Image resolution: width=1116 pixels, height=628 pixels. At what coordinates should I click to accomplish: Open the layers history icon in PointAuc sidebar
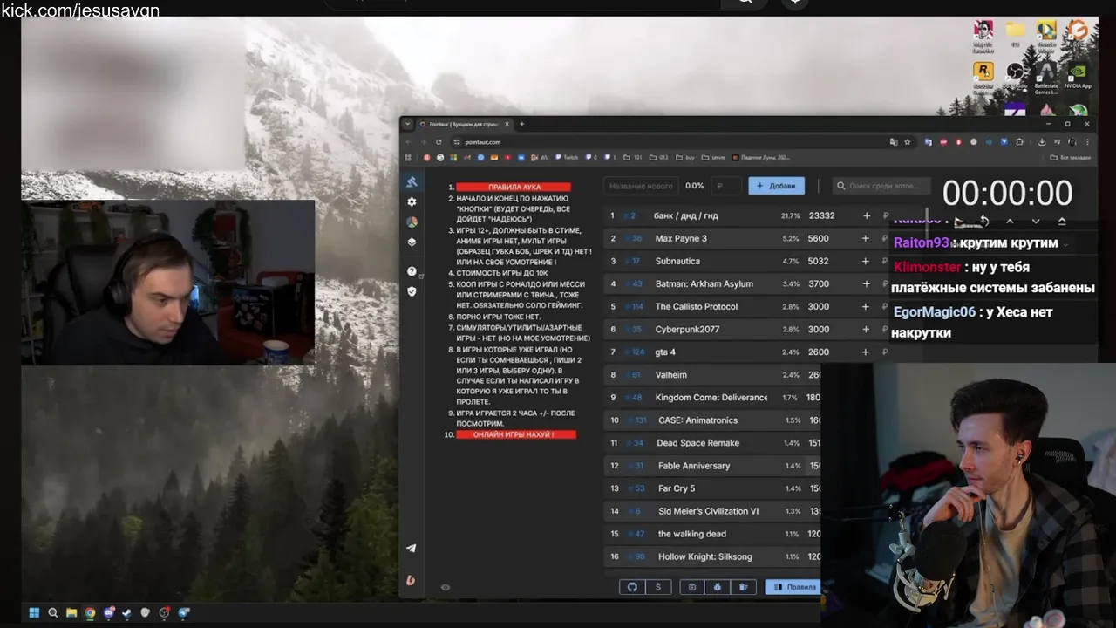(x=412, y=242)
